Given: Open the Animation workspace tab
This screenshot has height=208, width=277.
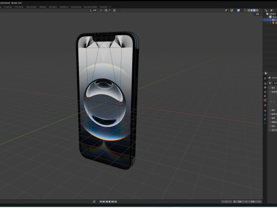Looking at the screenshot, I should coord(53,7).
